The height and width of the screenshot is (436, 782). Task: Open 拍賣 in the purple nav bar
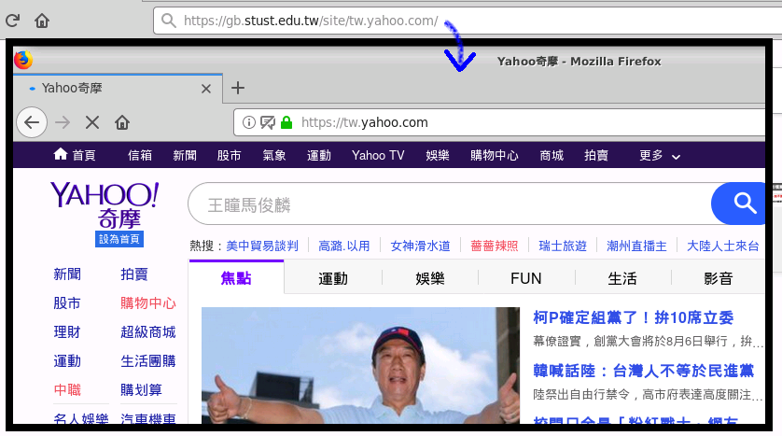point(596,156)
